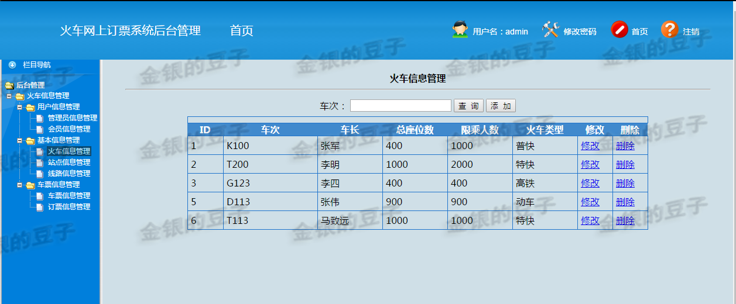
Task: Click 删除 for train D113
Action: (625, 202)
